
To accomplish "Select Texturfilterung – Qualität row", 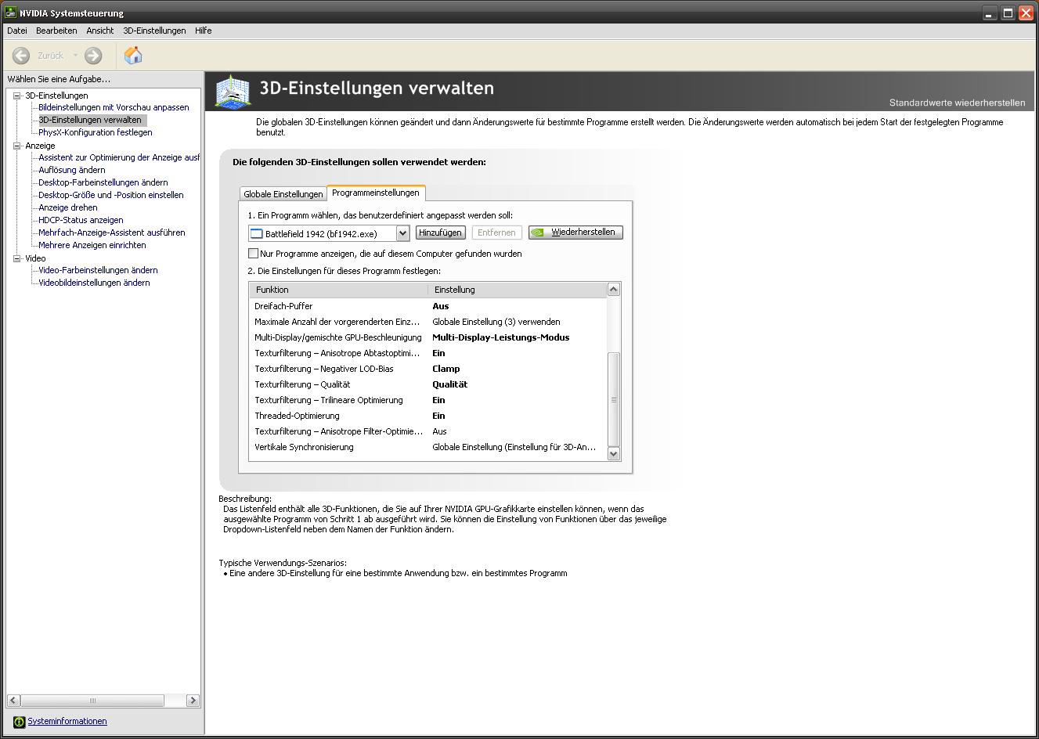I will tap(428, 384).
